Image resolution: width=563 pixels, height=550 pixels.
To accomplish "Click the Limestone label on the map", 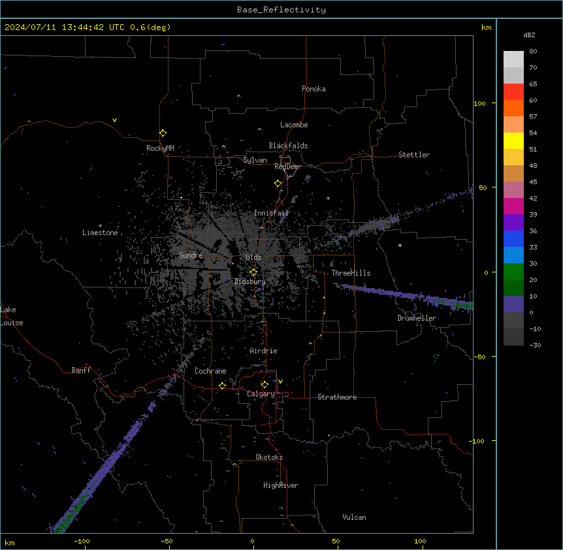I will (100, 233).
